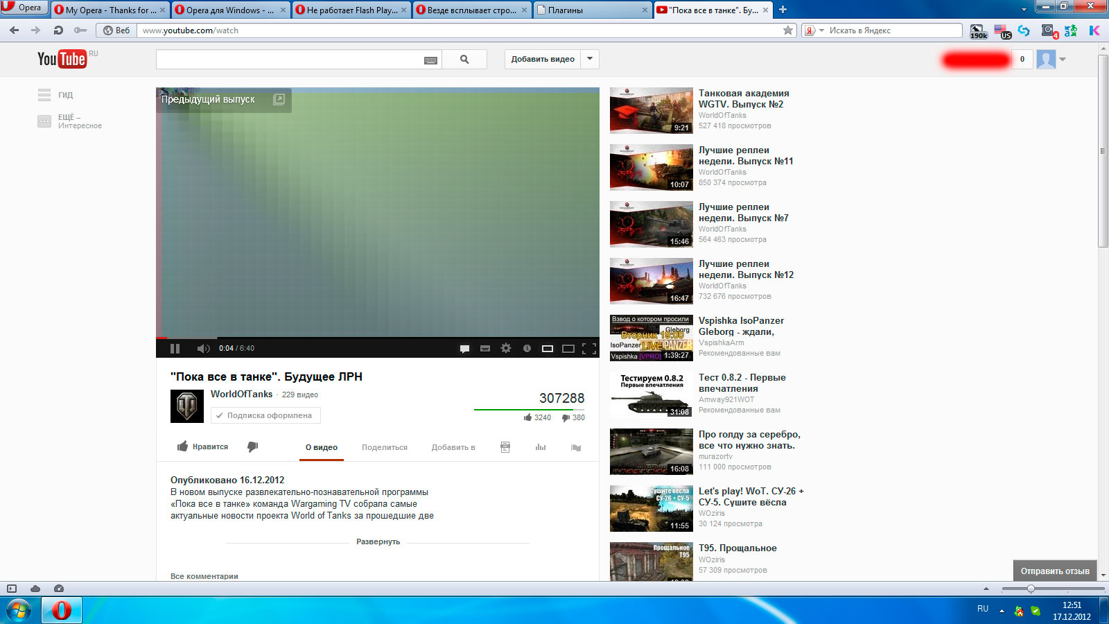The height and width of the screenshot is (624, 1109).
Task: Click the RU language indicator in taskbar
Action: click(983, 609)
